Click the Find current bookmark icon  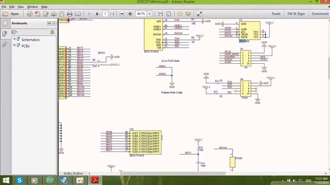[53, 32]
